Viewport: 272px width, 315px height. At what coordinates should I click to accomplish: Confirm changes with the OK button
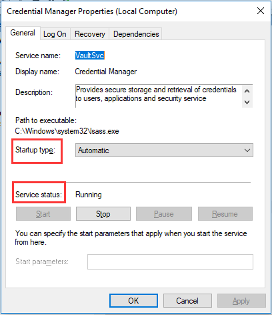133,301
